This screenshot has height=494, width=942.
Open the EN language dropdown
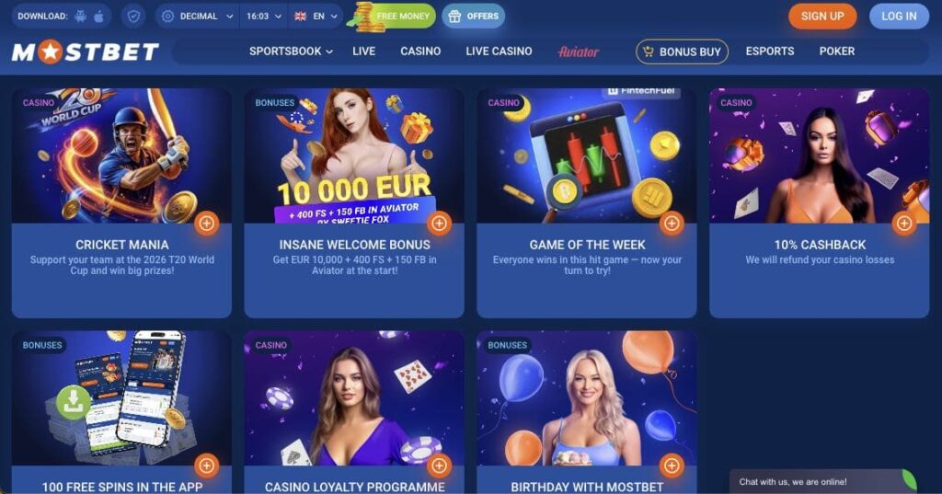316,17
